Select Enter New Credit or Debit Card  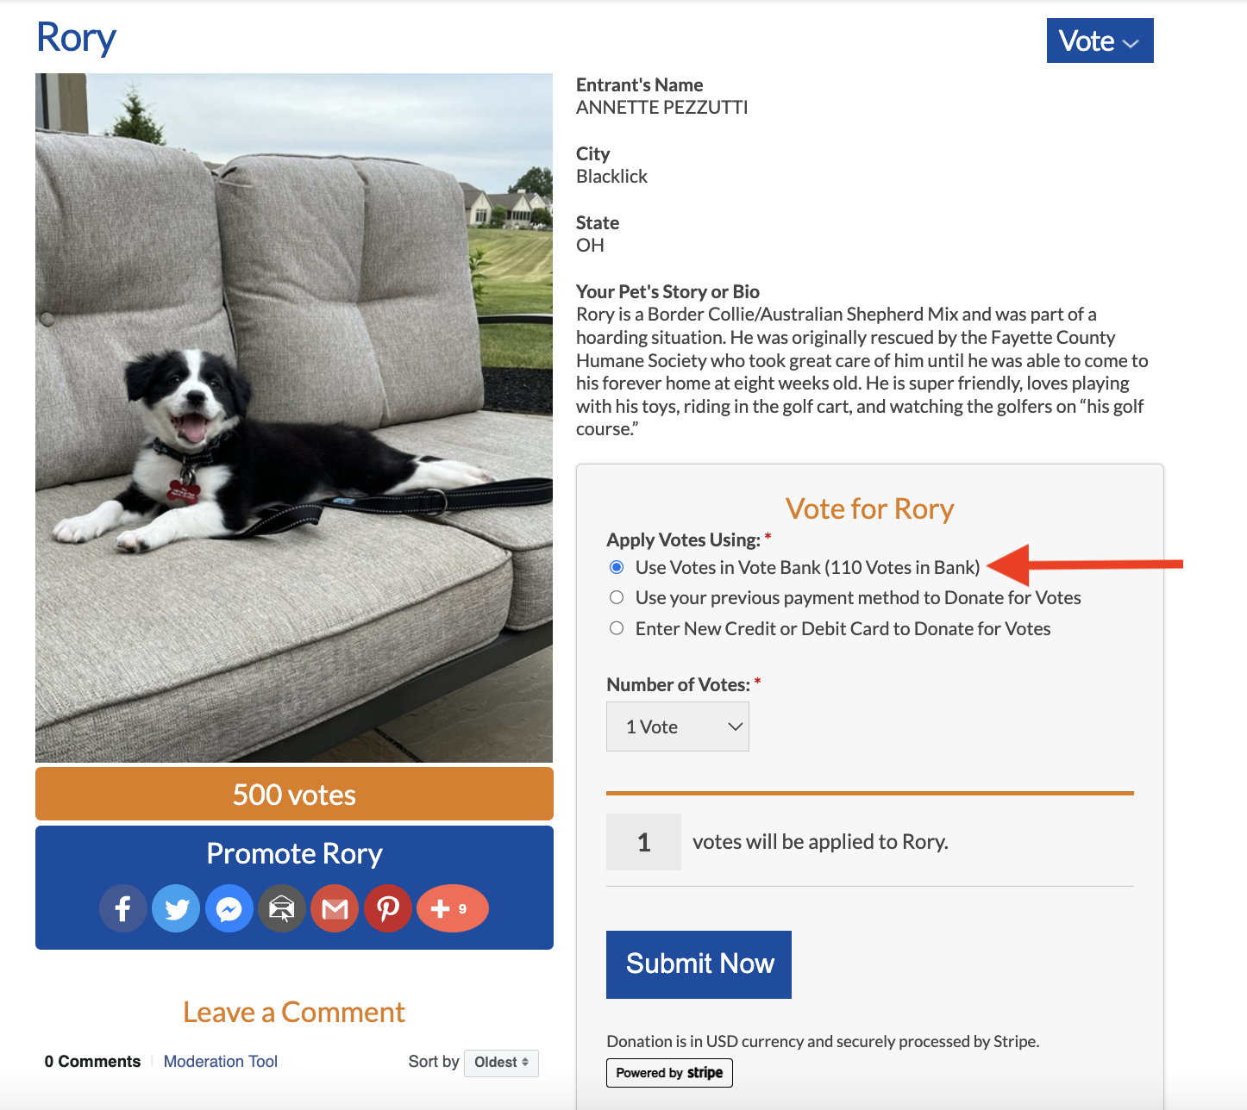617,628
